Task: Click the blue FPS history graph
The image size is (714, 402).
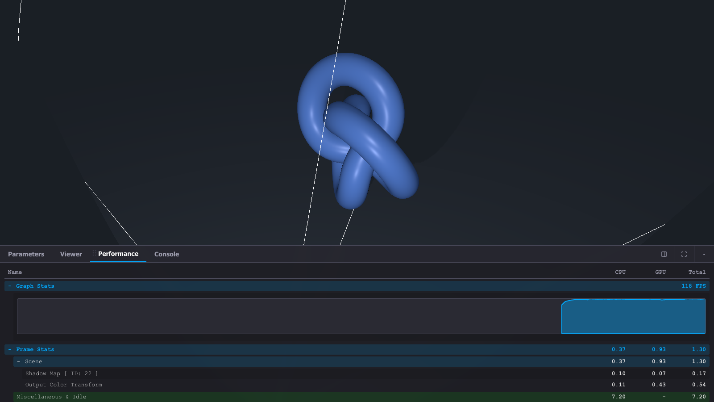Action: point(633,316)
